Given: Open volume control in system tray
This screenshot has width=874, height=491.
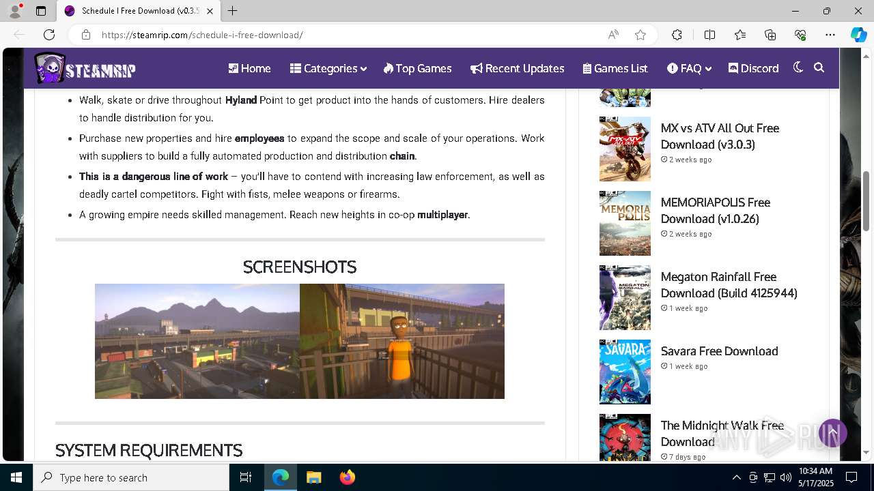Looking at the screenshot, I should coord(786,477).
